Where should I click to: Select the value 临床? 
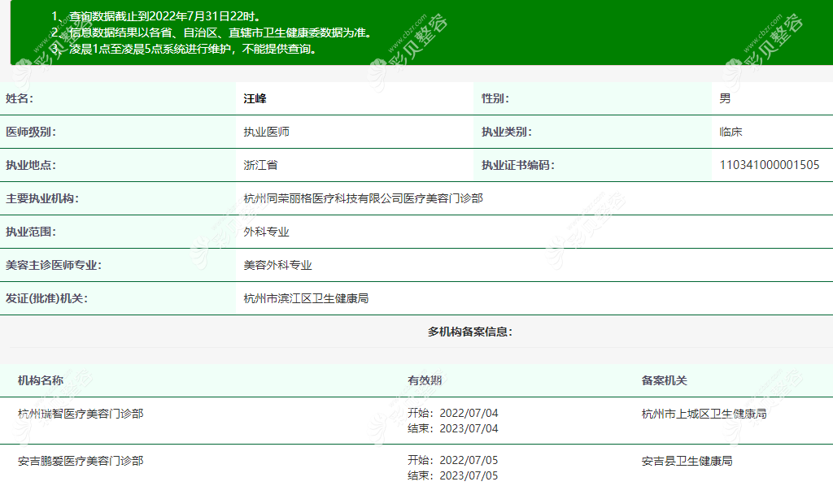coord(731,132)
